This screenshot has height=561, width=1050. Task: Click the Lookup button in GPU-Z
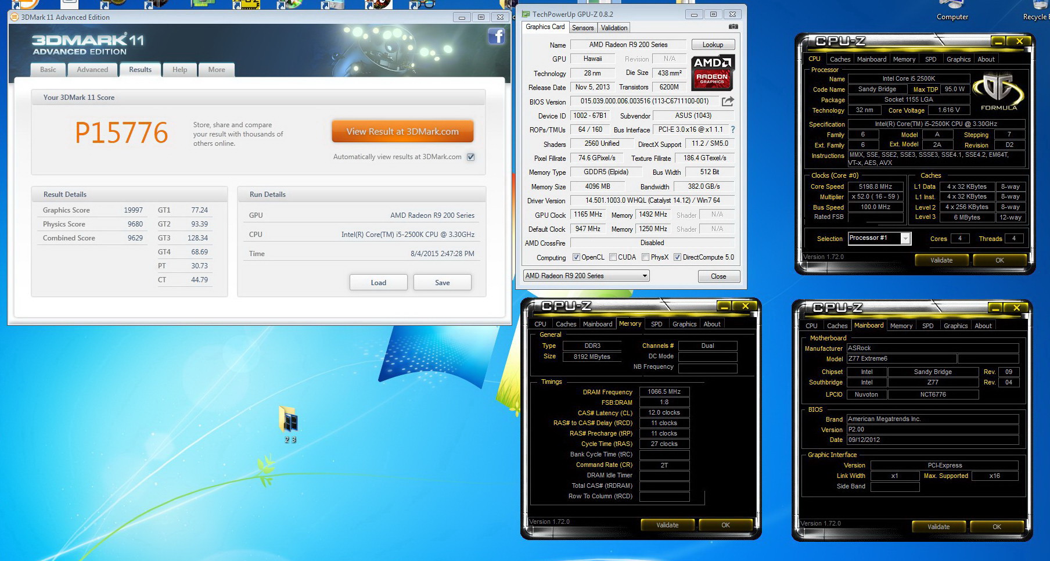713,45
